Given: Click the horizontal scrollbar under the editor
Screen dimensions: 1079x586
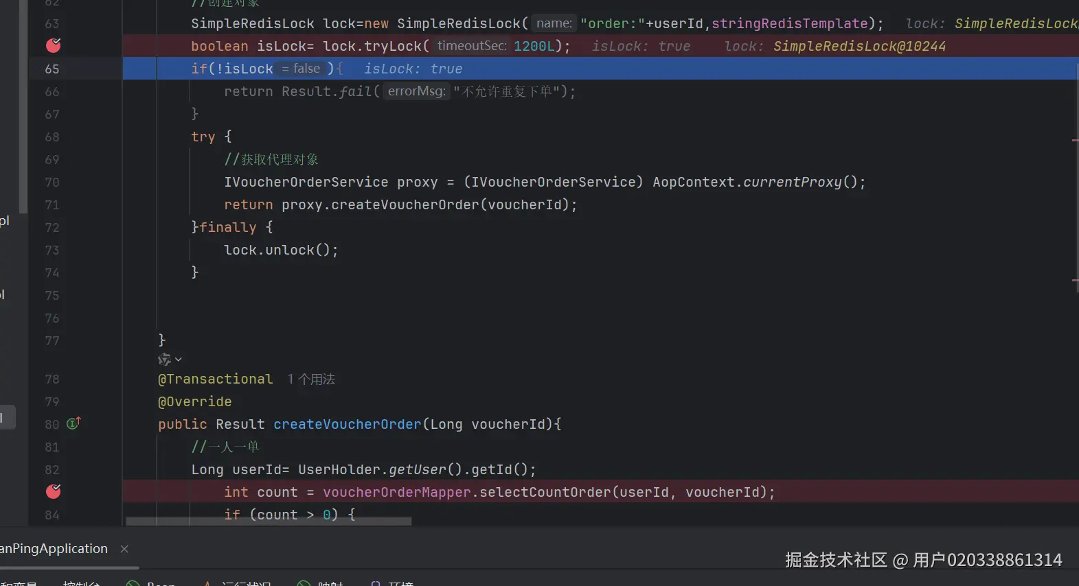Looking at the screenshot, I should [x=269, y=521].
